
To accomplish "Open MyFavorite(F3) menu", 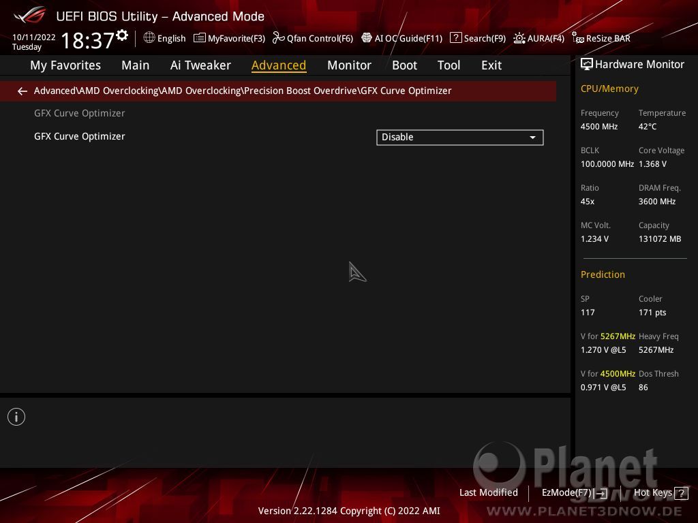I will pyautogui.click(x=230, y=38).
